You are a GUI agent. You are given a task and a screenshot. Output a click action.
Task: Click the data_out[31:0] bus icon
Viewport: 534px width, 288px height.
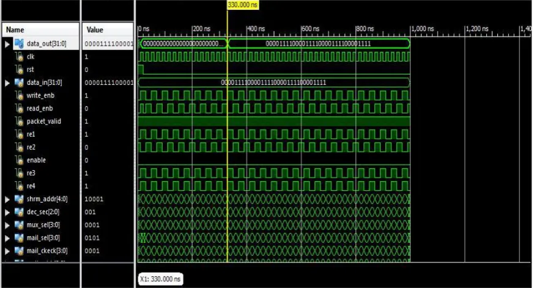pyautogui.click(x=19, y=43)
